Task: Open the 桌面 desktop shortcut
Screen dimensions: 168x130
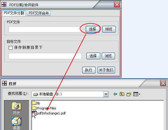Action: coord(16,123)
